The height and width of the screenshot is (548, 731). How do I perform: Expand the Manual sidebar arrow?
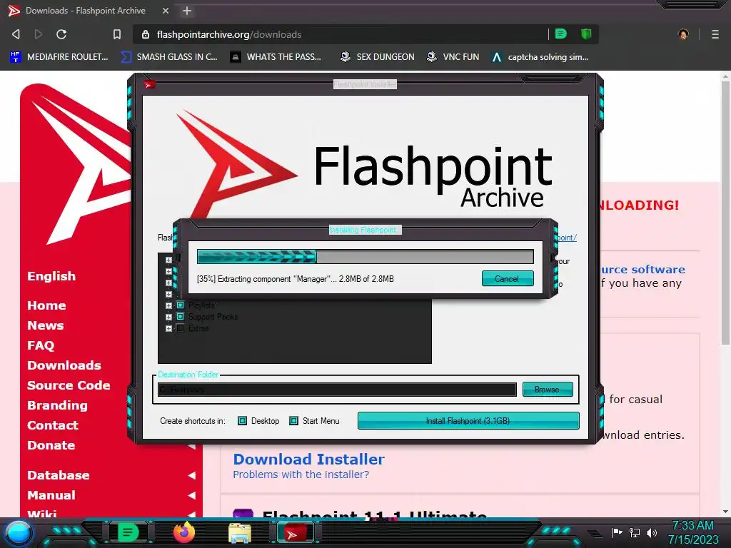pos(191,495)
